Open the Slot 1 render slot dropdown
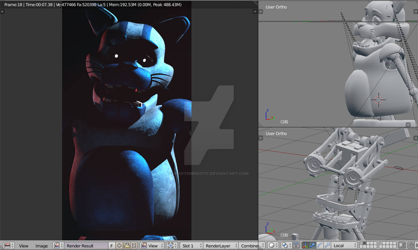 click(191, 245)
